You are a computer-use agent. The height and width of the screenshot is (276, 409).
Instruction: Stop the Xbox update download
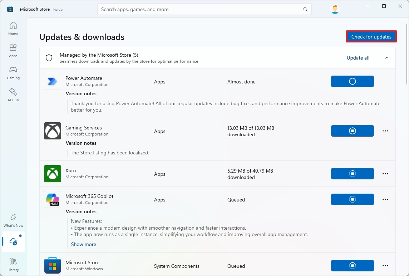coord(352,174)
